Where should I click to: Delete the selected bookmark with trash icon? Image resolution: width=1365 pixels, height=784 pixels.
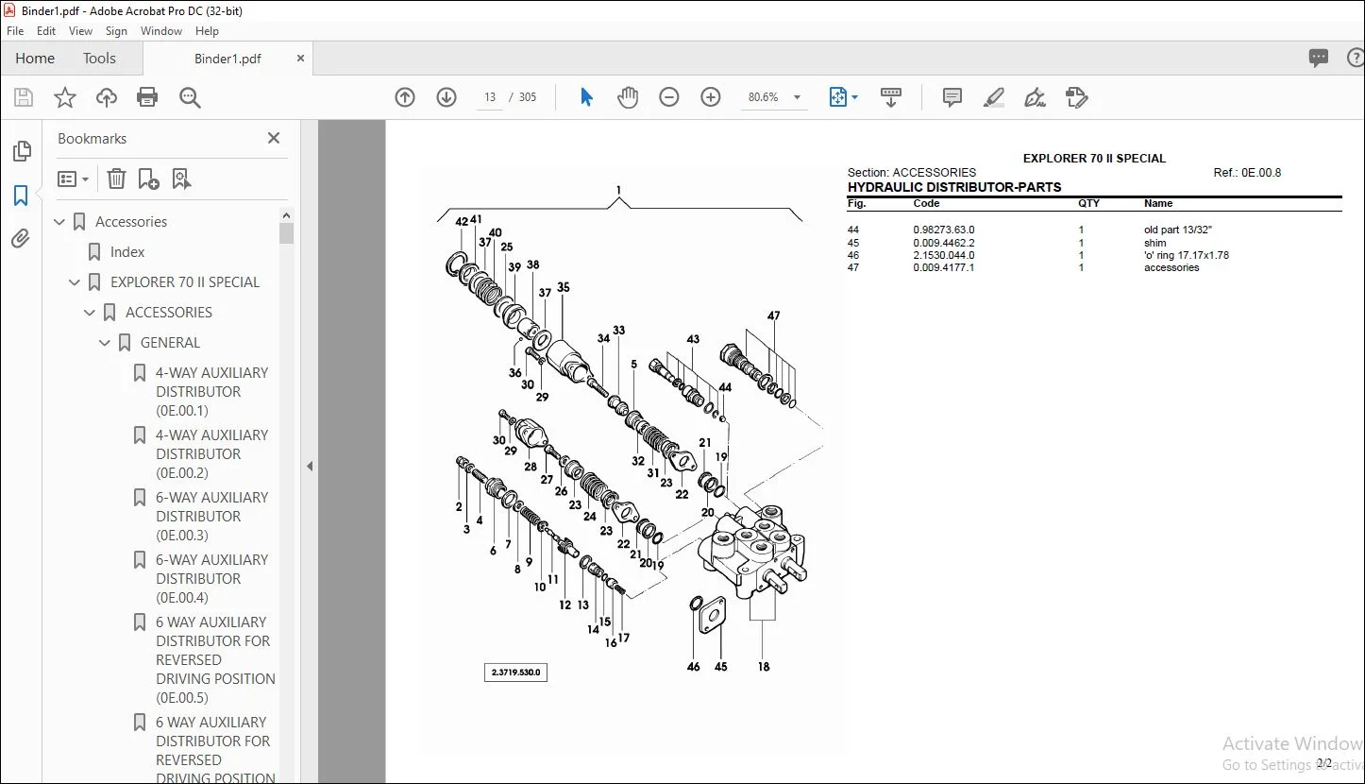116,179
